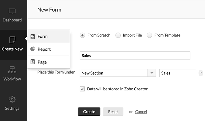Click the Create New plus icon
Viewport: 205px width, 121px height.
[x=12, y=40]
